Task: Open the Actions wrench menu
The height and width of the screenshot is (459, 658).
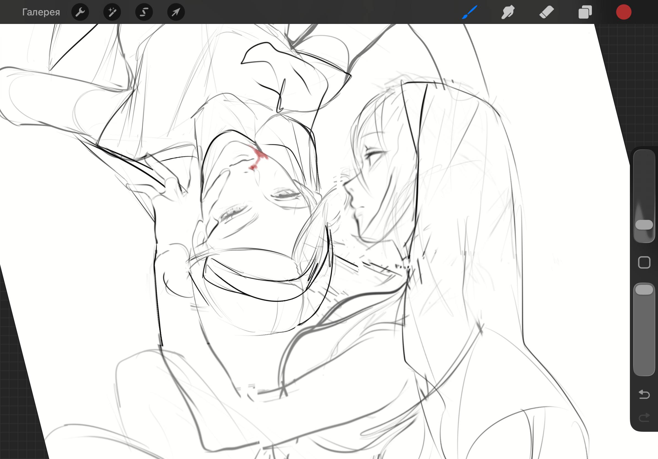Action: [x=80, y=12]
